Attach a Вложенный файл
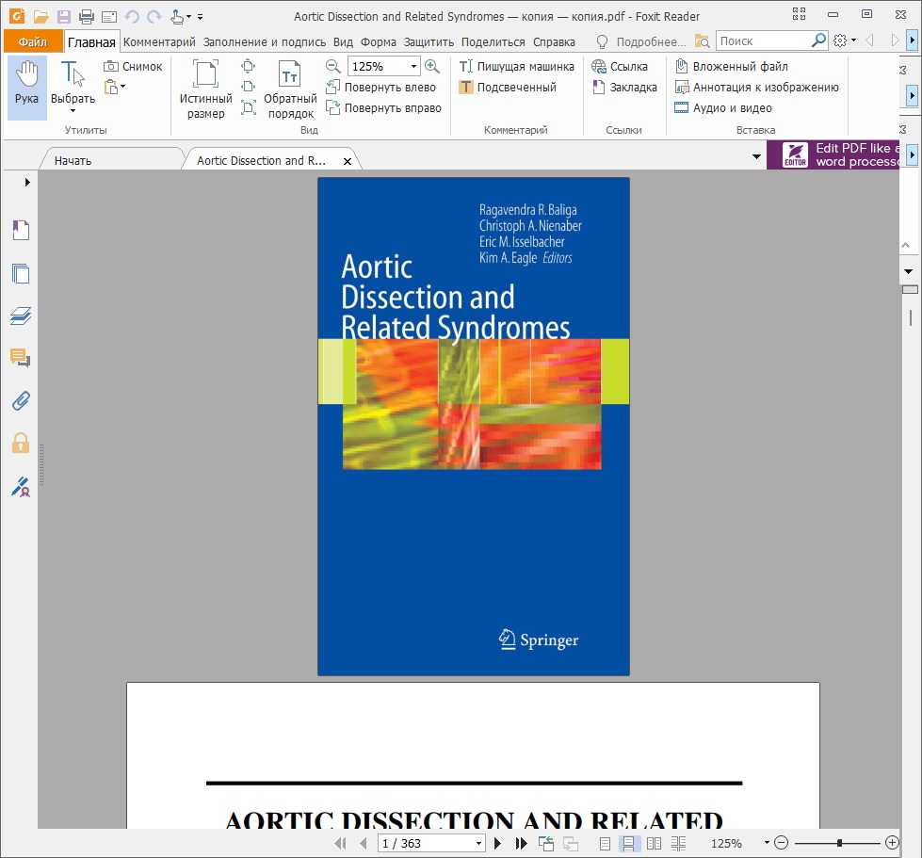Viewport: 922px width, 858px height. pyautogui.click(x=732, y=67)
